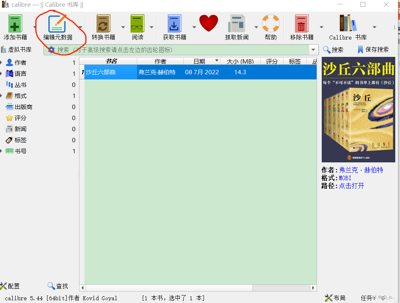400x303 pixels.
Task: Open dropdown arrow next to Calibre library
Action: tap(374, 27)
